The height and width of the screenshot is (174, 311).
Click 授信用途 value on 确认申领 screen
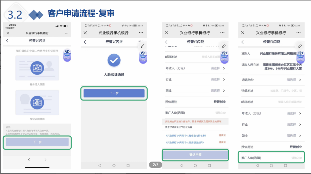220,102
